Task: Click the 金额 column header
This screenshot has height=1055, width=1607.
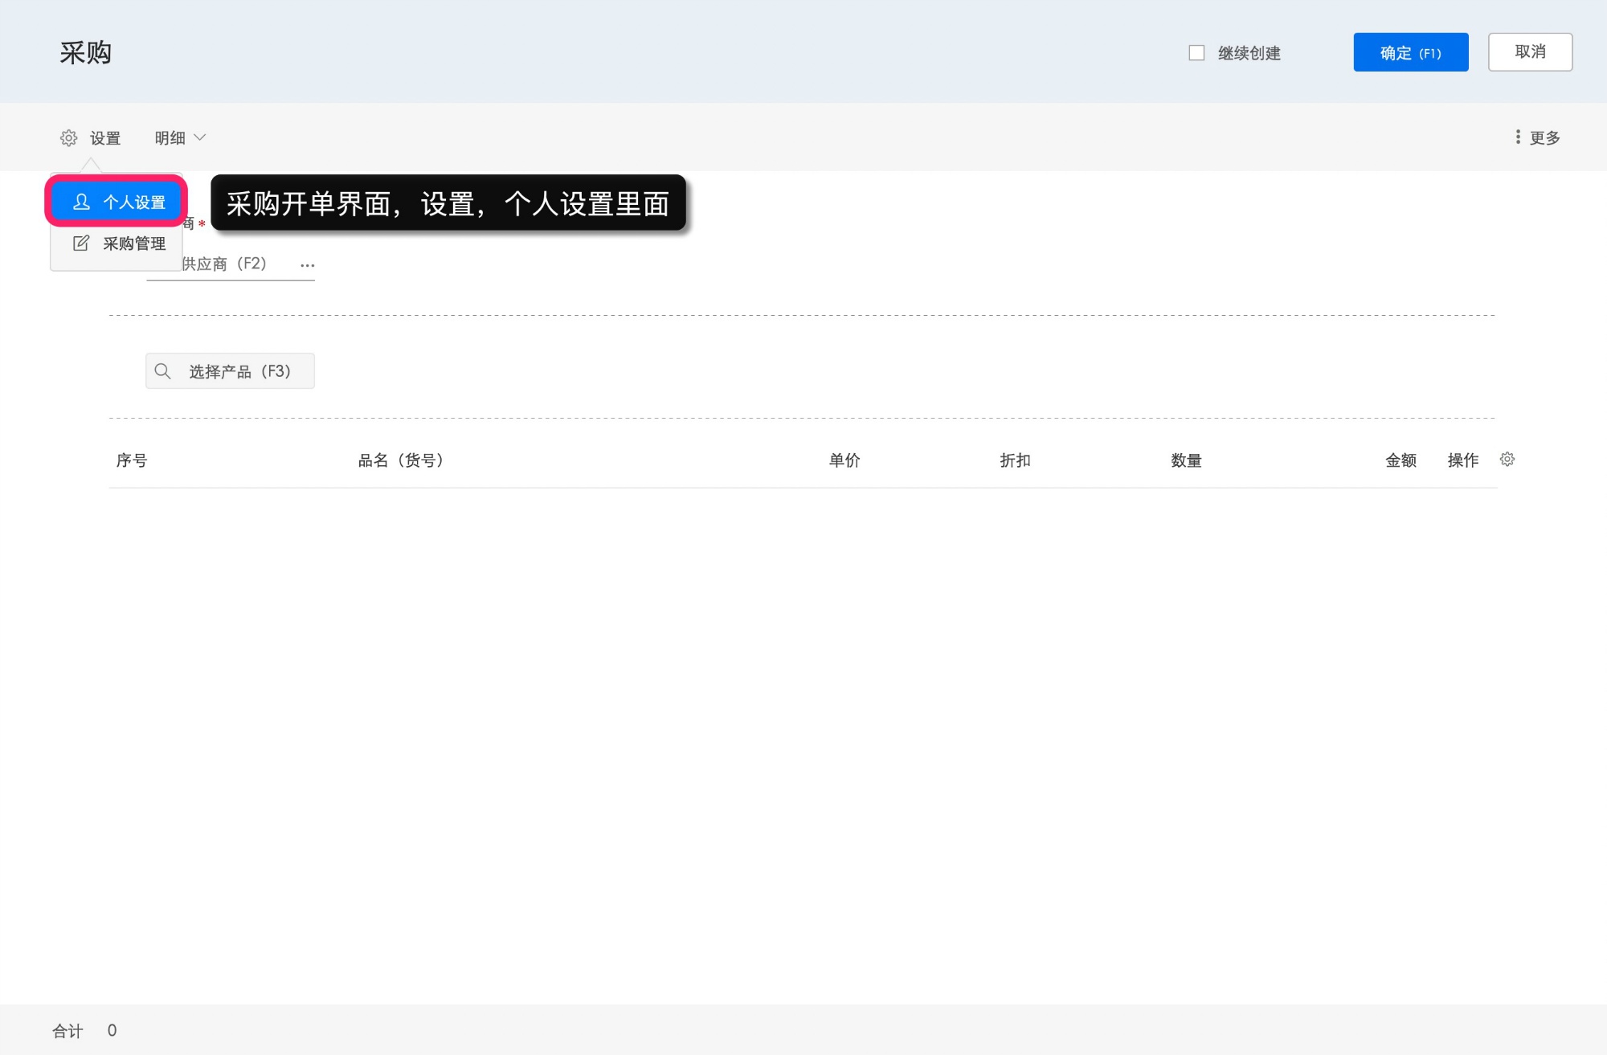Action: pyautogui.click(x=1401, y=460)
